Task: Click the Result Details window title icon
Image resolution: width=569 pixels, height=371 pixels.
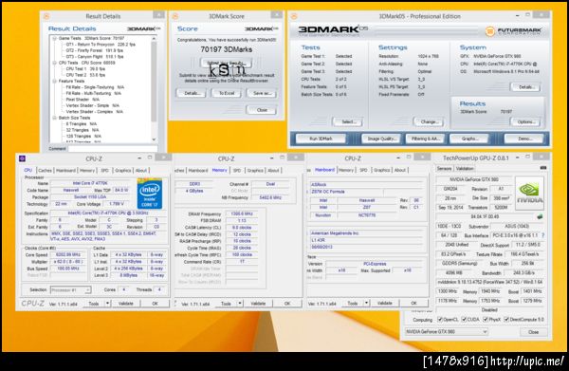Action: tap(46, 16)
